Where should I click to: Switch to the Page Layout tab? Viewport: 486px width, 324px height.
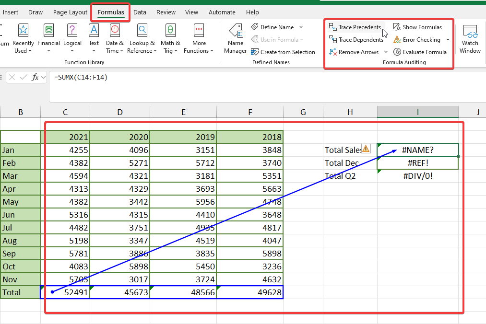coord(70,12)
